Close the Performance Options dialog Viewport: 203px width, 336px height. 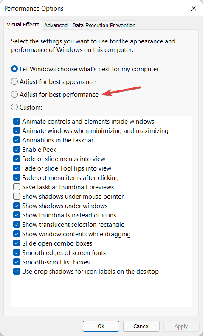[x=194, y=9]
